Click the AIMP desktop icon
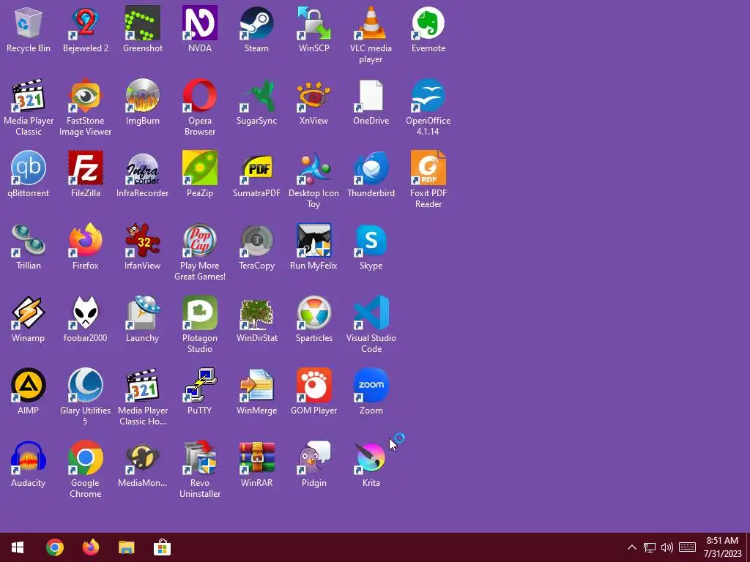 tap(29, 385)
